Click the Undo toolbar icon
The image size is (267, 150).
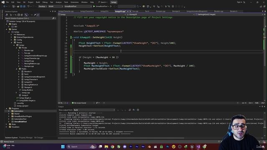[x=28, y=6]
